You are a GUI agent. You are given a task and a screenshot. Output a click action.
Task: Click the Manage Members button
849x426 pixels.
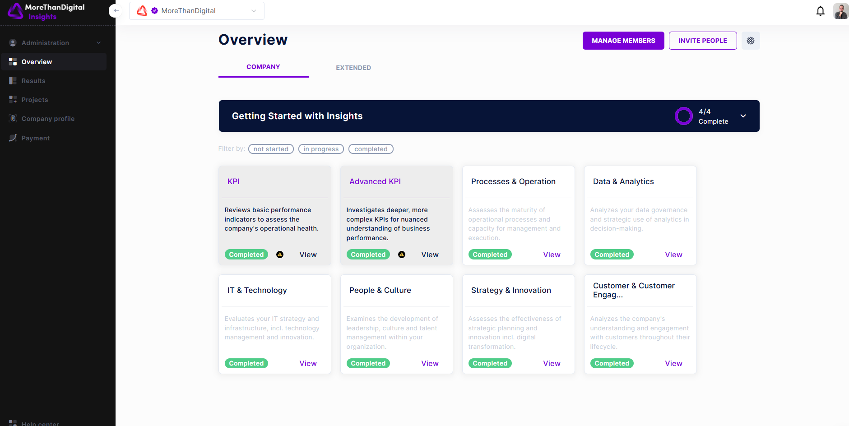coord(623,41)
